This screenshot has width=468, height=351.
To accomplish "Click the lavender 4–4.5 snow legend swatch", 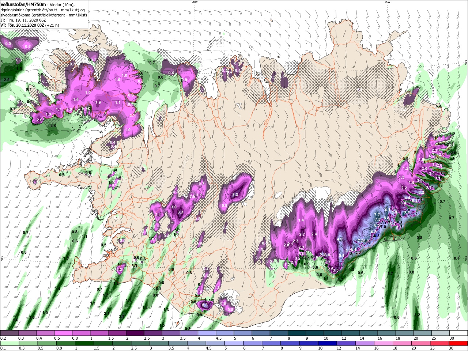I will 207,333.
